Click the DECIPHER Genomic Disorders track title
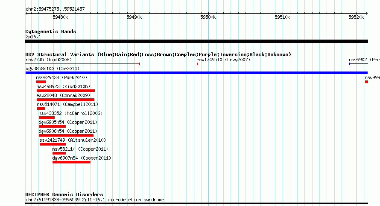 click(64, 195)
